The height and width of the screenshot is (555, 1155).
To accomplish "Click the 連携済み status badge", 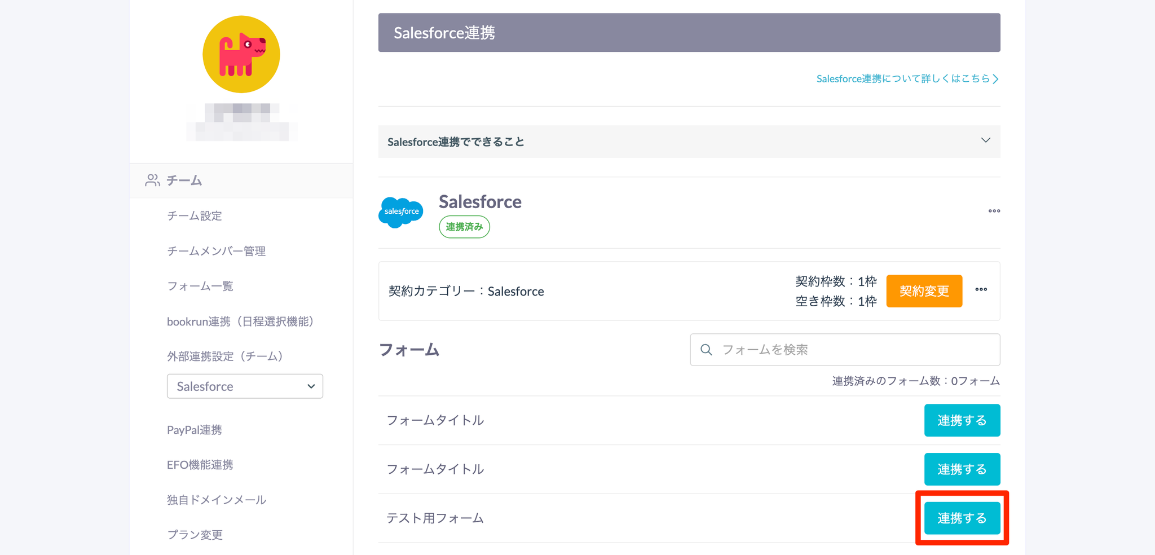I will point(464,227).
